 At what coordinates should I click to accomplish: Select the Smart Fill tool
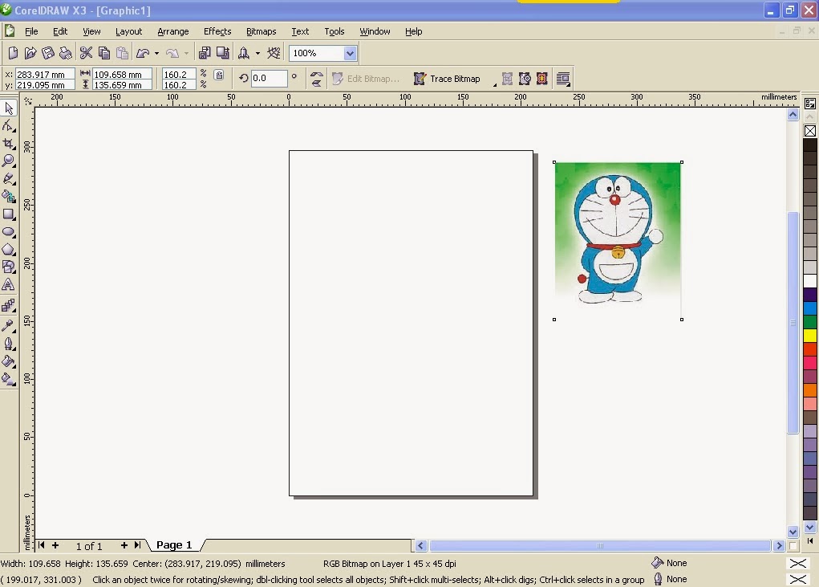click(x=9, y=197)
